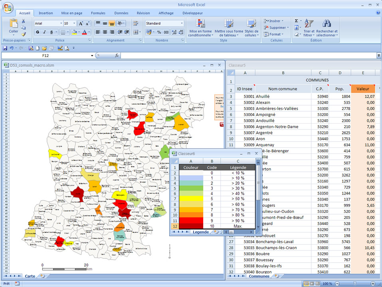Open Mettre sous forme de tableau
The image size is (382, 287).
pyautogui.click(x=229, y=28)
